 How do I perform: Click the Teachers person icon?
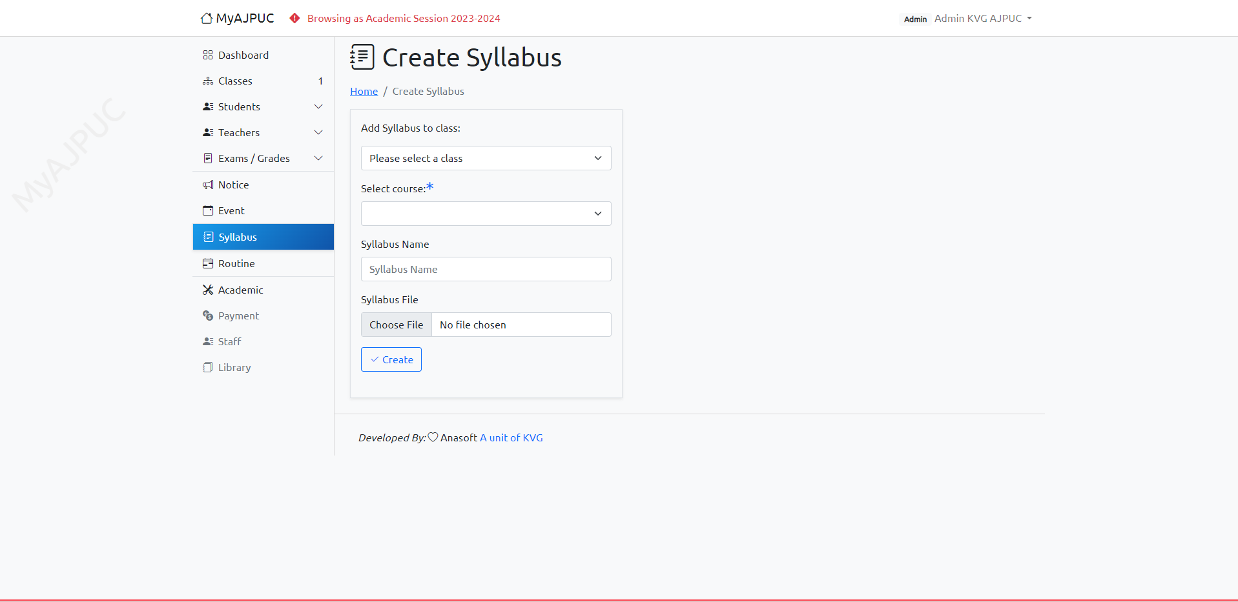(x=208, y=132)
